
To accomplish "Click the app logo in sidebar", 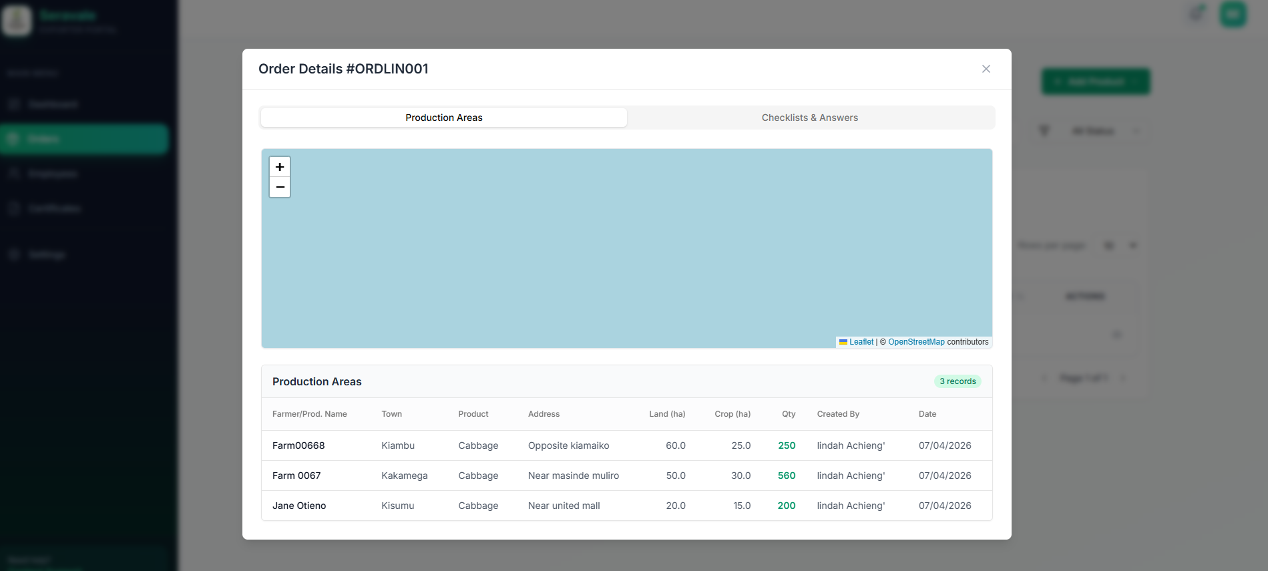I will (17, 20).
